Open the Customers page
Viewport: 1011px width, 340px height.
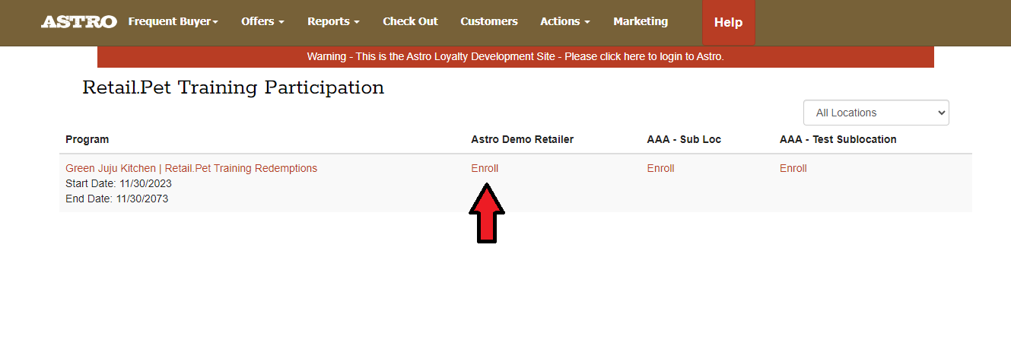click(x=489, y=22)
